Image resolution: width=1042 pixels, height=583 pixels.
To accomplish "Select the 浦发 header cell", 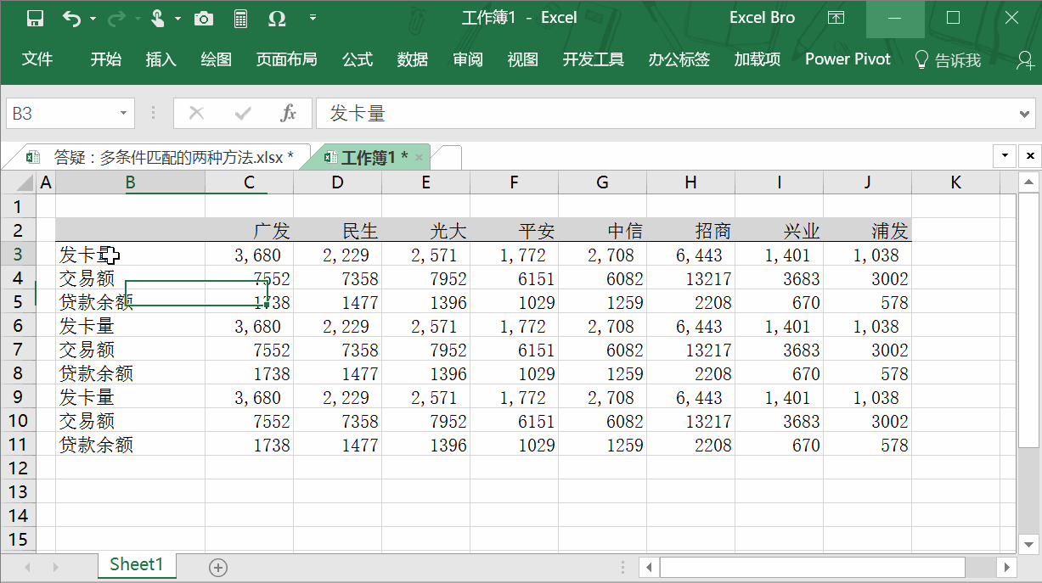I will (867, 231).
